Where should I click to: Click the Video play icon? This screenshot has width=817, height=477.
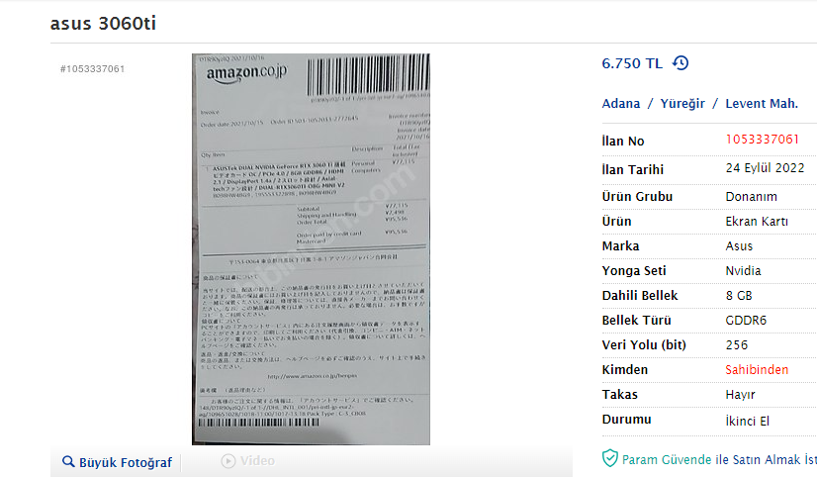click(x=227, y=461)
